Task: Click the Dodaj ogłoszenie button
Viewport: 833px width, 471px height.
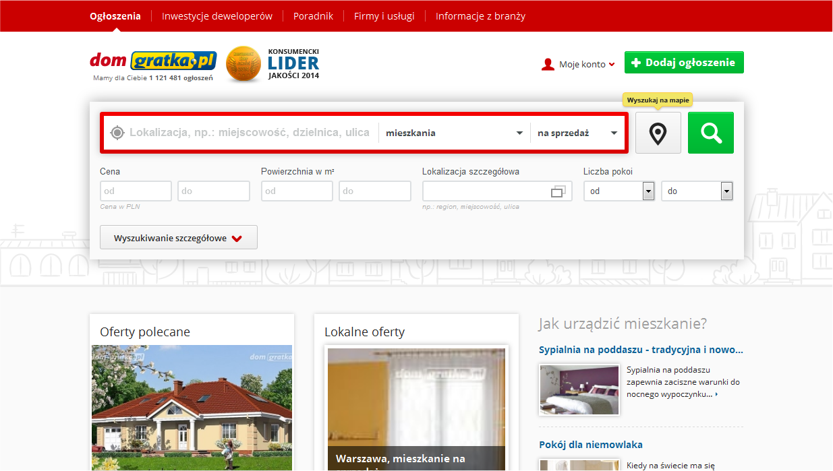Action: 684,63
